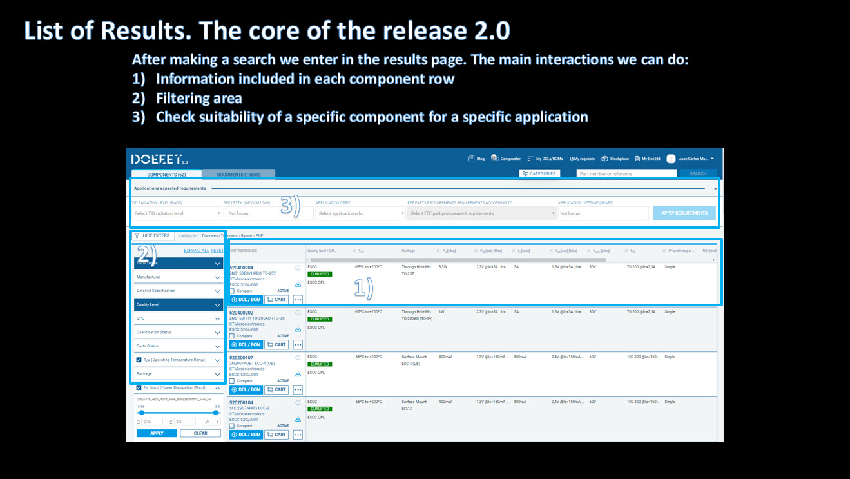Show info for part 520200107
This screenshot has width=850, height=479.
298,358
